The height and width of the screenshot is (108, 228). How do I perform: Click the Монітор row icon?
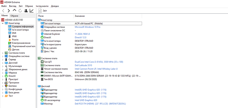pos(42,104)
